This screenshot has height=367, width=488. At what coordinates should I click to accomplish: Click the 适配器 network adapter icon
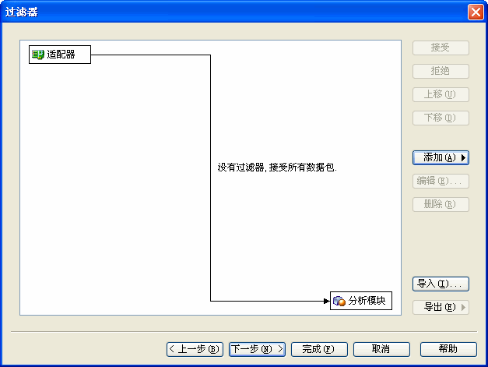coord(38,55)
